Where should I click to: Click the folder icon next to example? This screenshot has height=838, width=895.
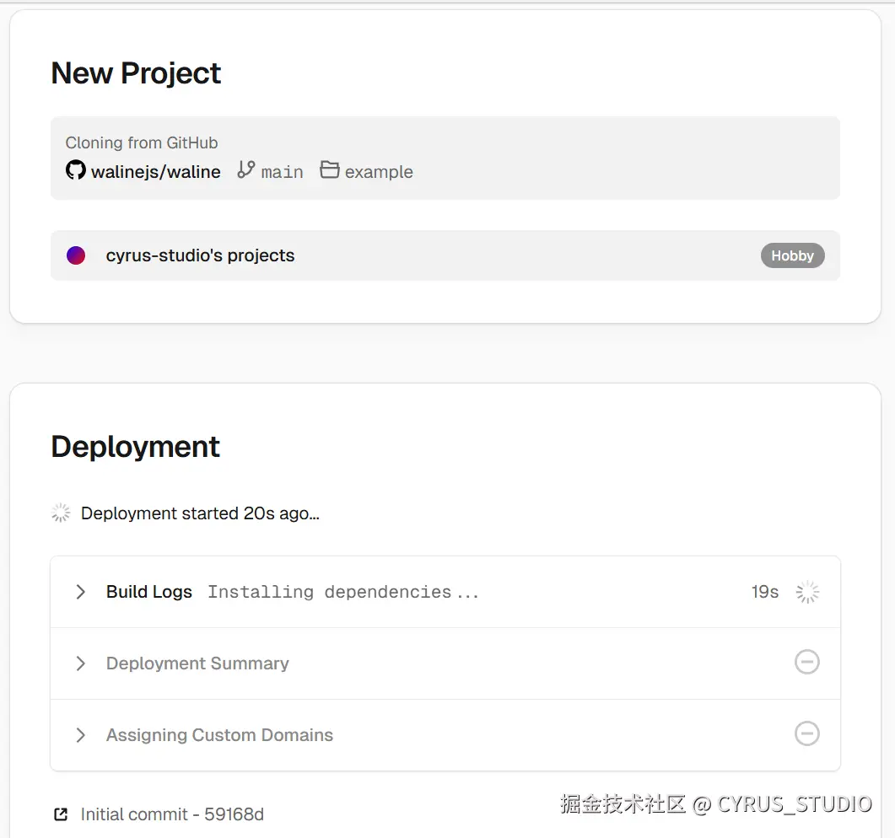pos(329,169)
